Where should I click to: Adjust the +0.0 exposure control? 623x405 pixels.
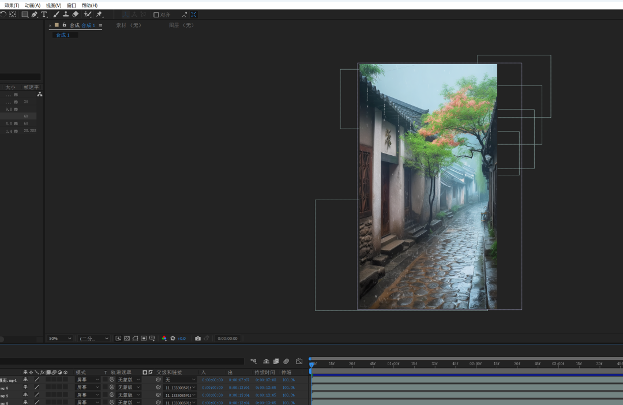182,338
